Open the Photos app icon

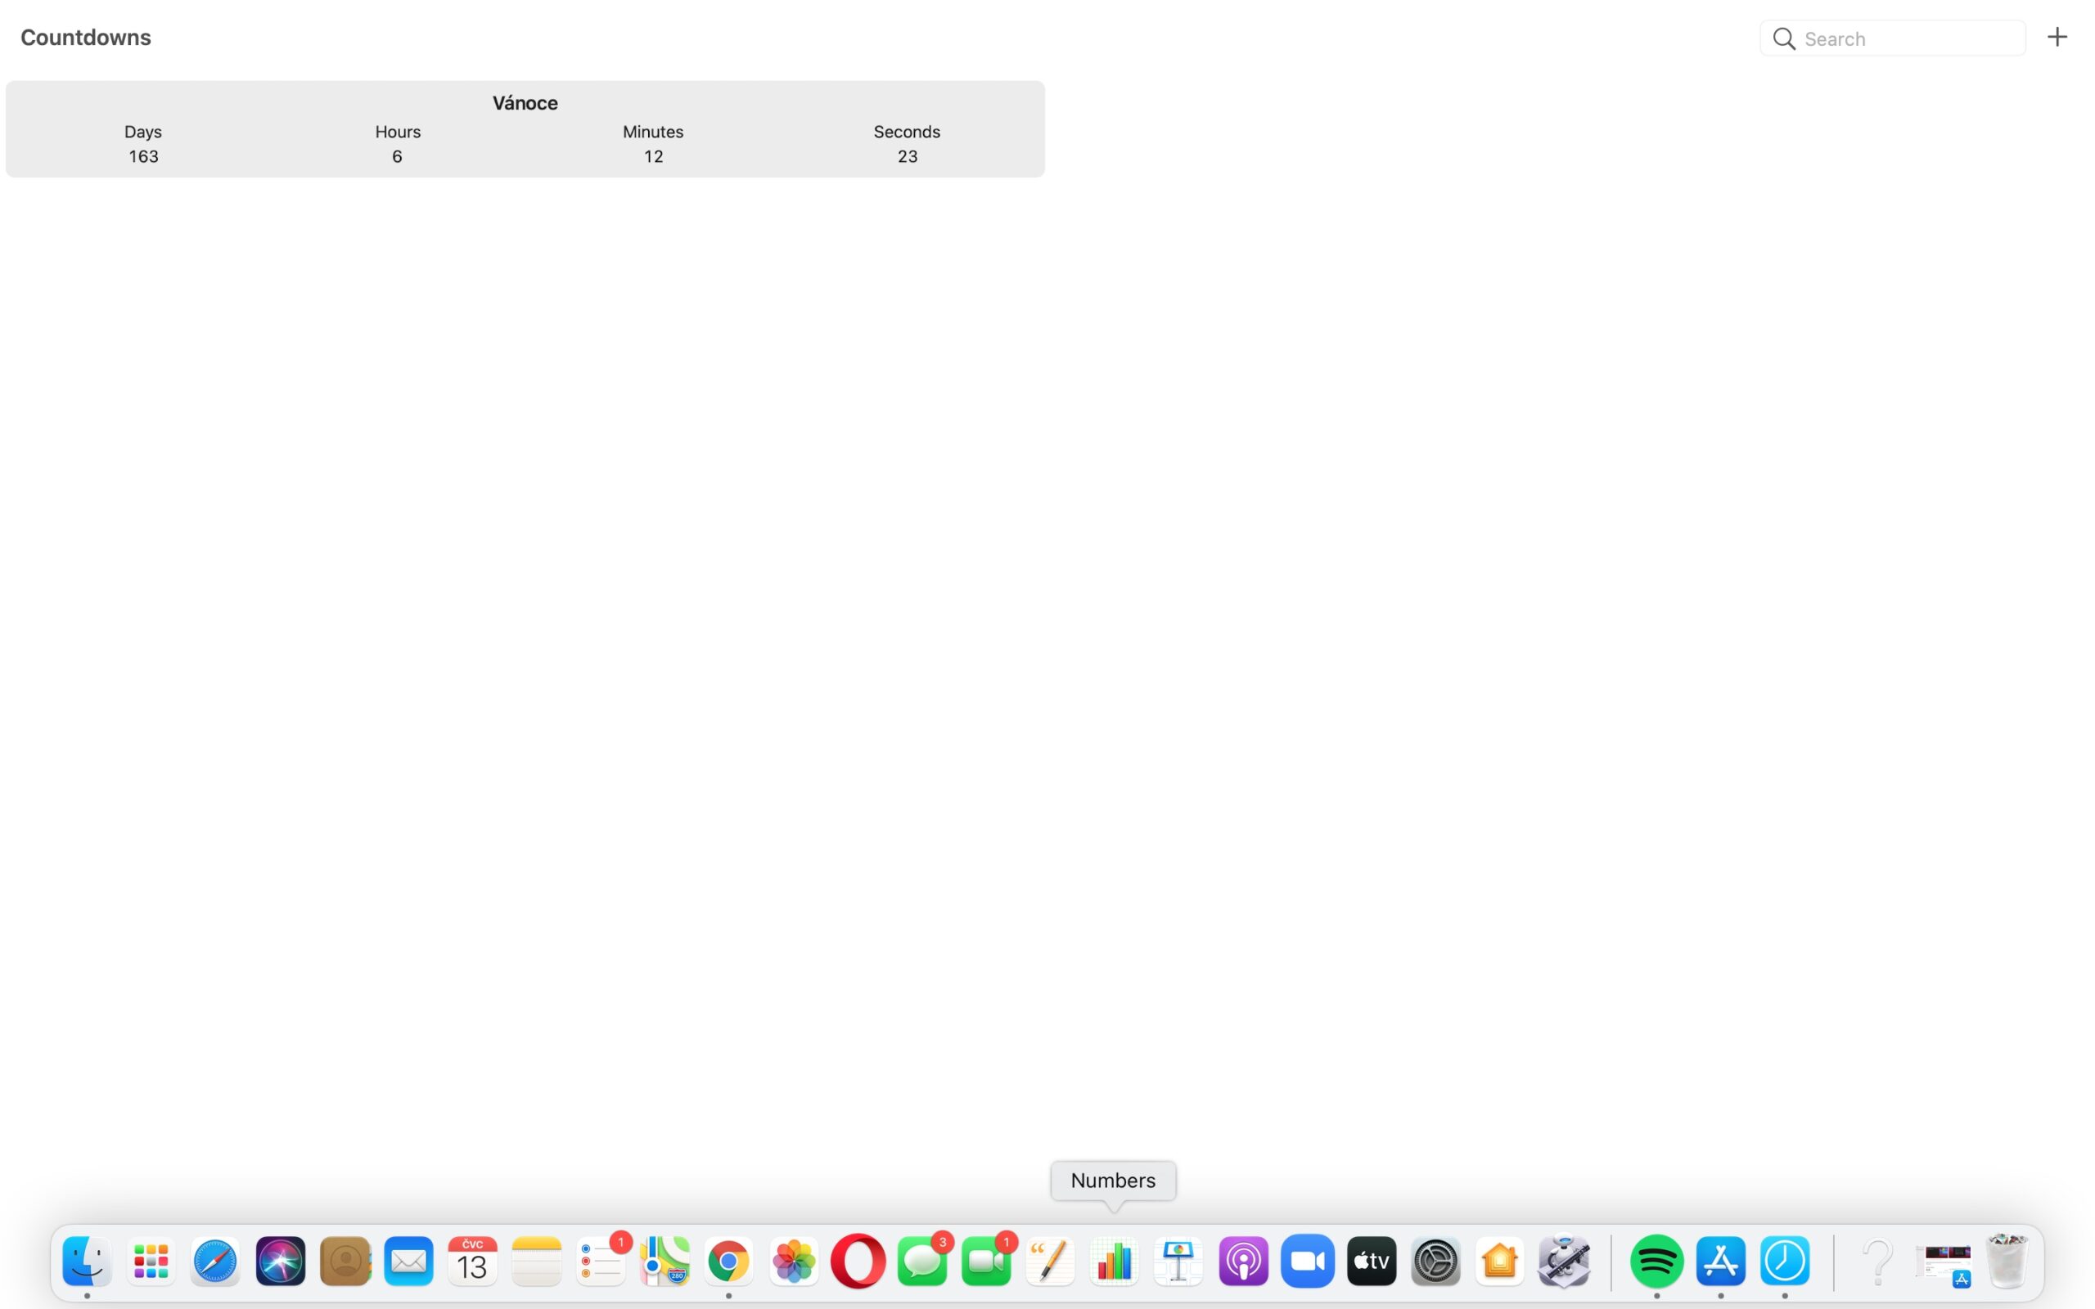click(793, 1262)
